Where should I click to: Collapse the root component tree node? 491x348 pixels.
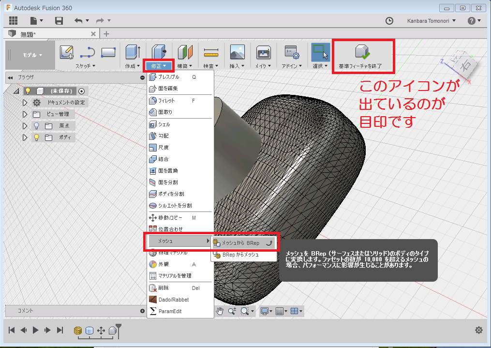click(16, 91)
